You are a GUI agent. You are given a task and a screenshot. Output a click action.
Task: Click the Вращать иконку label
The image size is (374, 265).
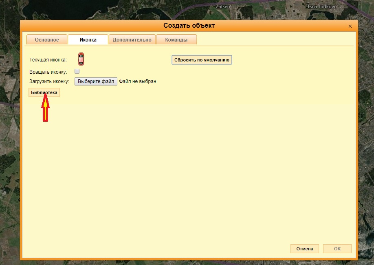48,72
